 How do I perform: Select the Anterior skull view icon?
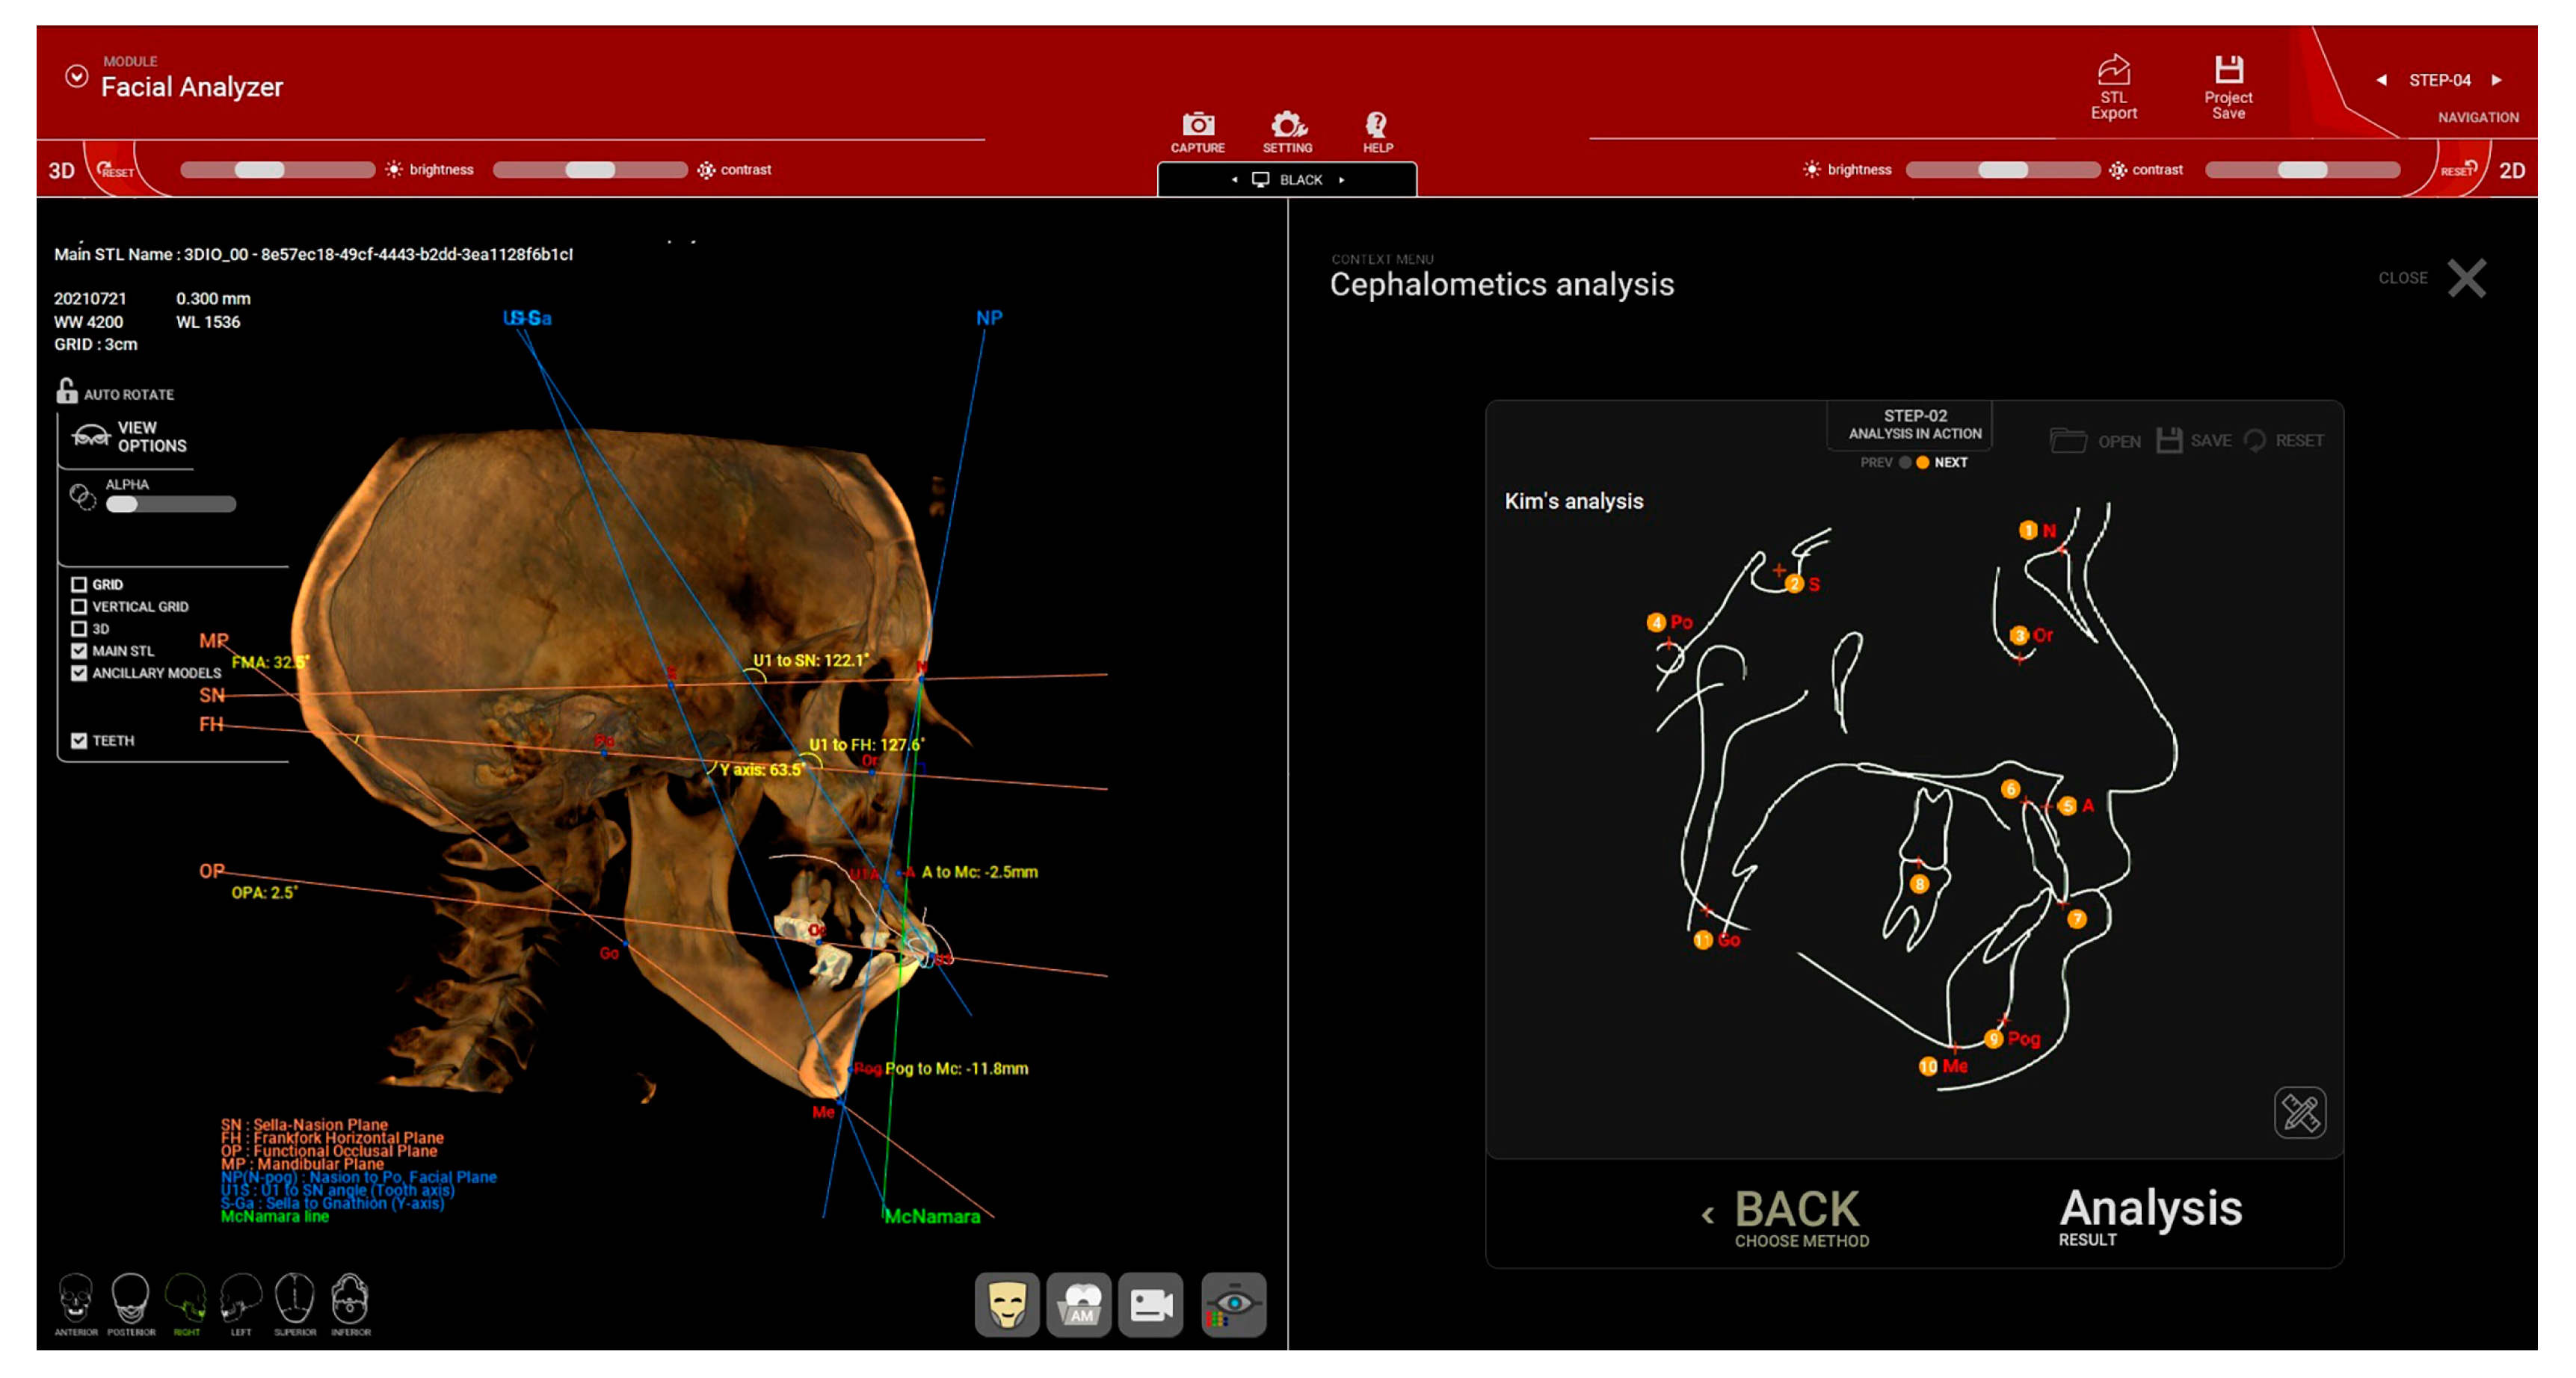pos(76,1298)
